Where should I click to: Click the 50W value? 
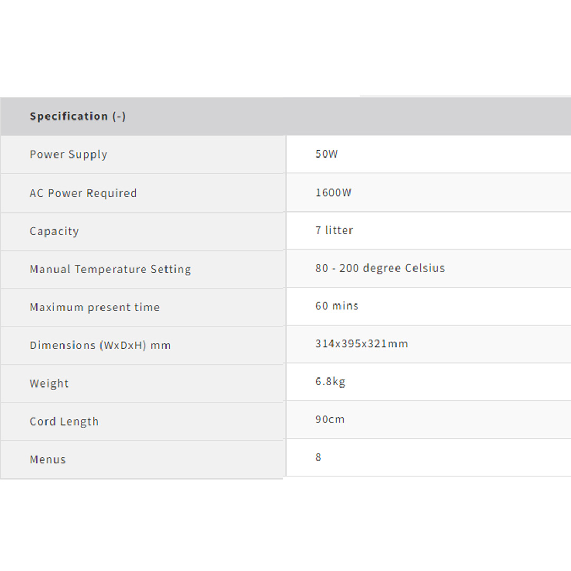[x=326, y=154]
